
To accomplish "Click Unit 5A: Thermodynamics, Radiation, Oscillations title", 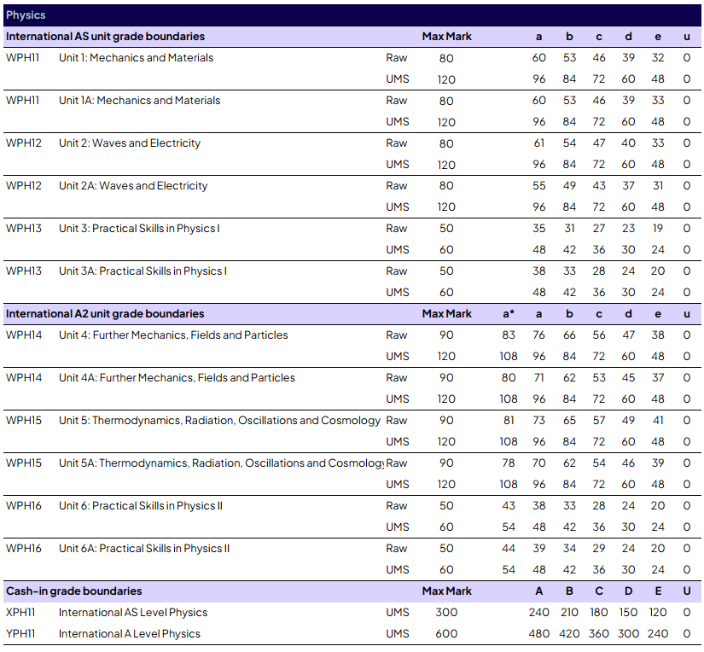I will [x=221, y=463].
